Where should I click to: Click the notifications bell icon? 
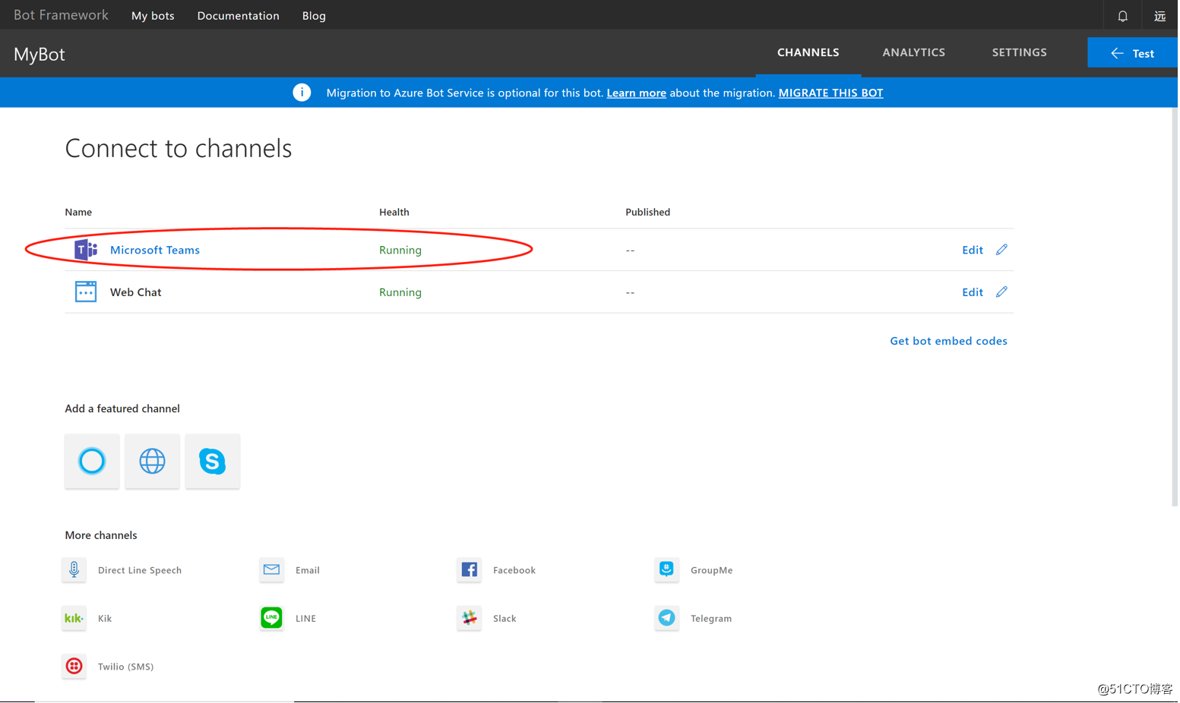pos(1125,16)
